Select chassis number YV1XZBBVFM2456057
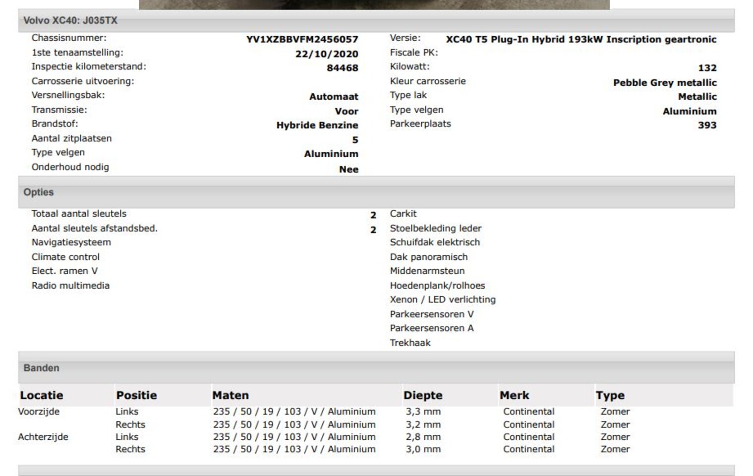Viewport: 753px width, 476px height. tap(302, 39)
